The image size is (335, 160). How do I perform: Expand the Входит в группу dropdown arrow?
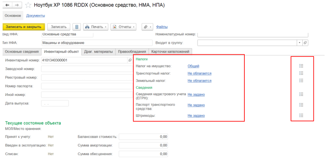tap(300, 43)
